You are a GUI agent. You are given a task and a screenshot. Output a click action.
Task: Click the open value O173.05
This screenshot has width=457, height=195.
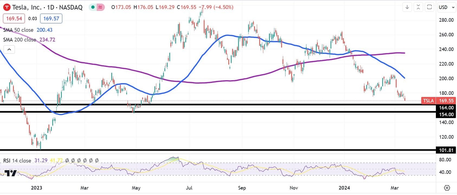[x=121, y=7]
